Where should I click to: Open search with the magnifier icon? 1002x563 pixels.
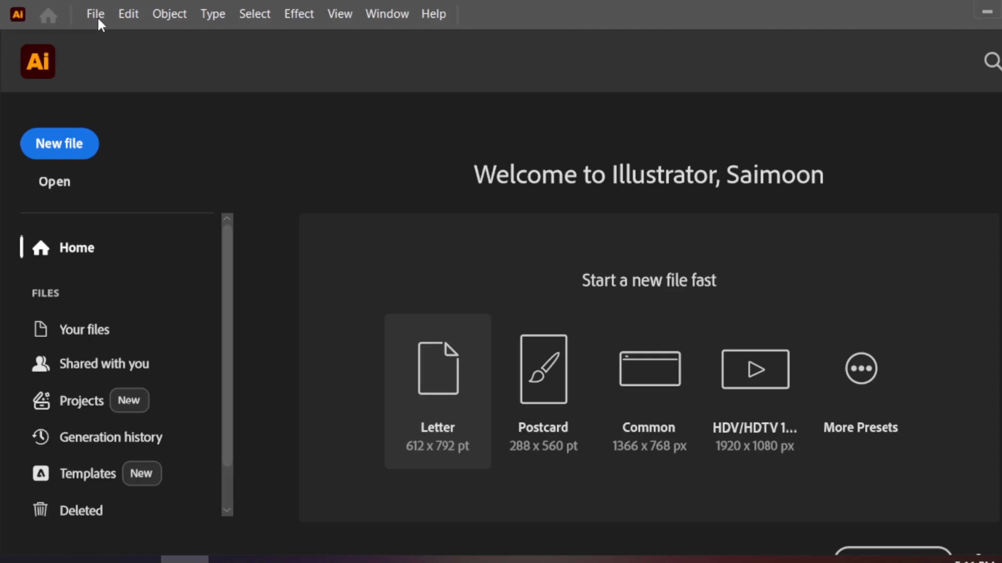992,61
